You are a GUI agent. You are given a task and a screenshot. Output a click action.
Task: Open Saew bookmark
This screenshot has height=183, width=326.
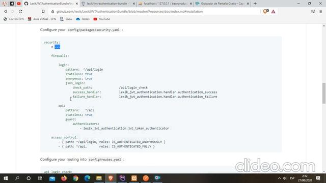tap(66, 19)
